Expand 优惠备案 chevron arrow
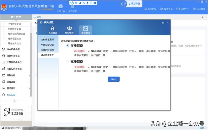 click(x=29, y=82)
